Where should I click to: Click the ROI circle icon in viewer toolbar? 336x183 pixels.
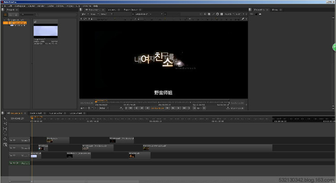pyautogui.click(x=217, y=14)
